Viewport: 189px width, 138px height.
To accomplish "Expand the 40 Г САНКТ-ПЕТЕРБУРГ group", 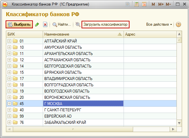I will click(x=9, y=110).
